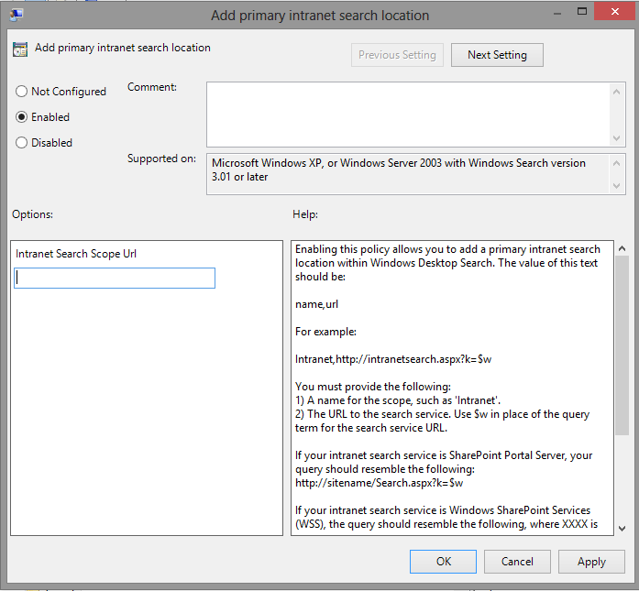Click the Help pane scroll up arrow
Screen dimensions: 639x591
pos(622,248)
